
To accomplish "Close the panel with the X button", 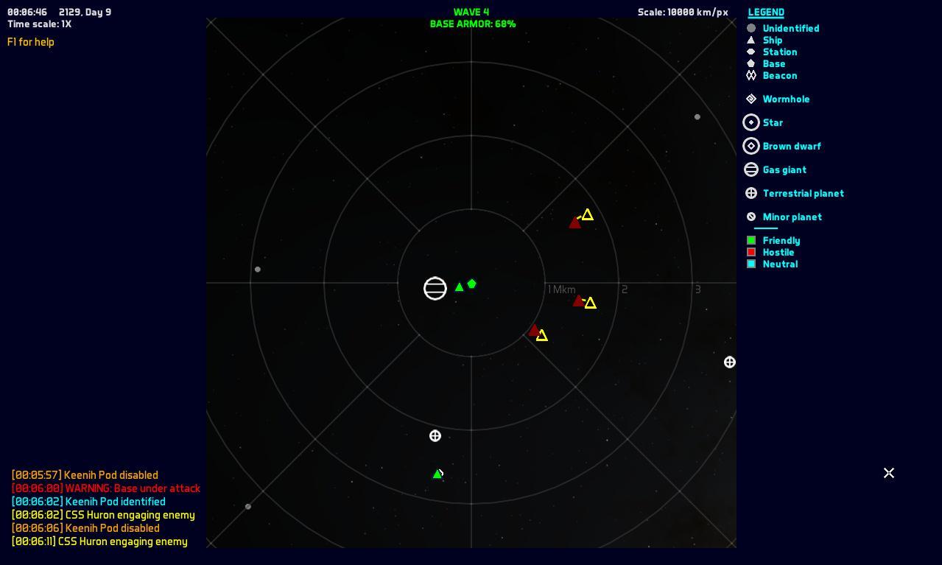I will pyautogui.click(x=889, y=473).
